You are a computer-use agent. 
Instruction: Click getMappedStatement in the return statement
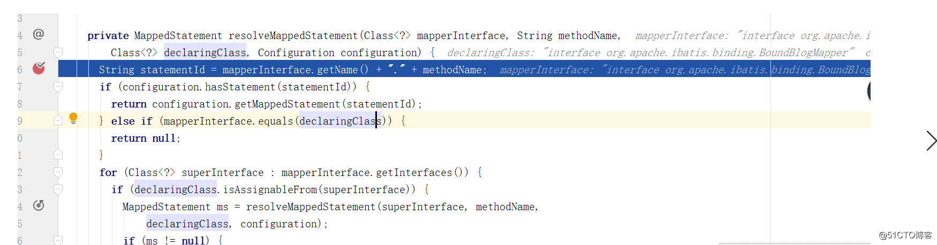click(x=287, y=104)
